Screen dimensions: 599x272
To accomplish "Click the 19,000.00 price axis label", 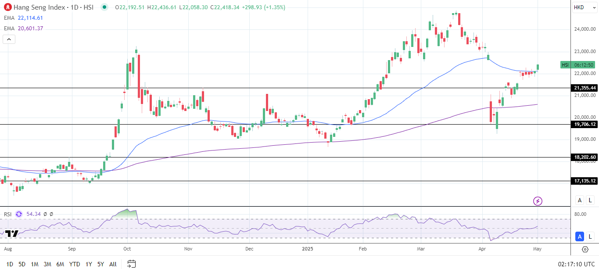I will (585, 140).
